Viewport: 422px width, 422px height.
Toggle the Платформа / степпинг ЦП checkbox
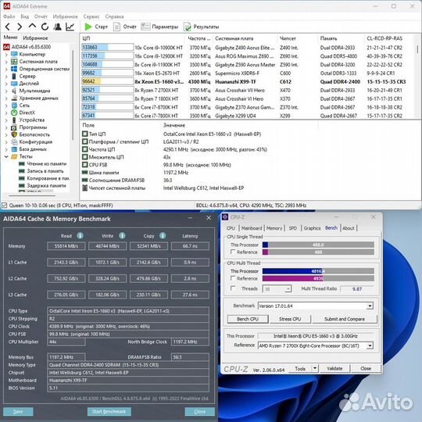tap(84, 141)
